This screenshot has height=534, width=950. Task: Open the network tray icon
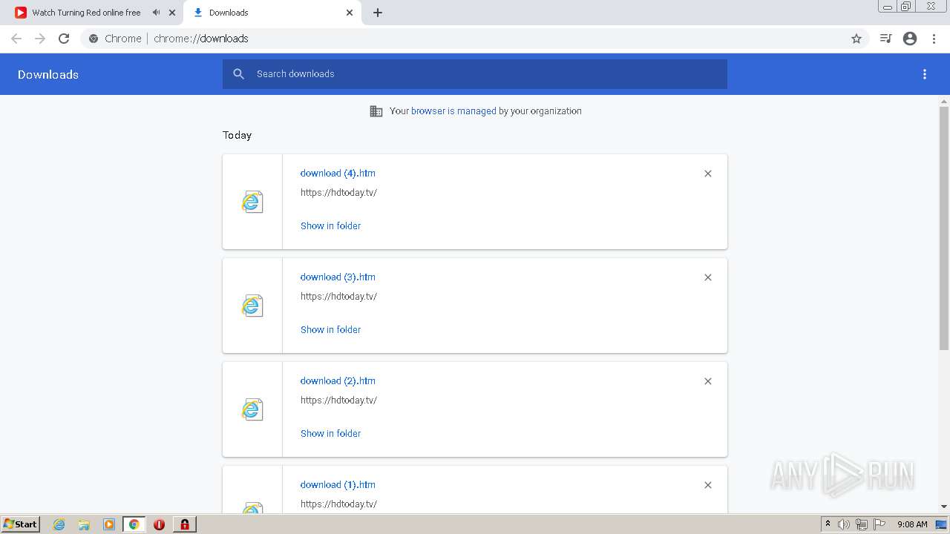pos(862,524)
